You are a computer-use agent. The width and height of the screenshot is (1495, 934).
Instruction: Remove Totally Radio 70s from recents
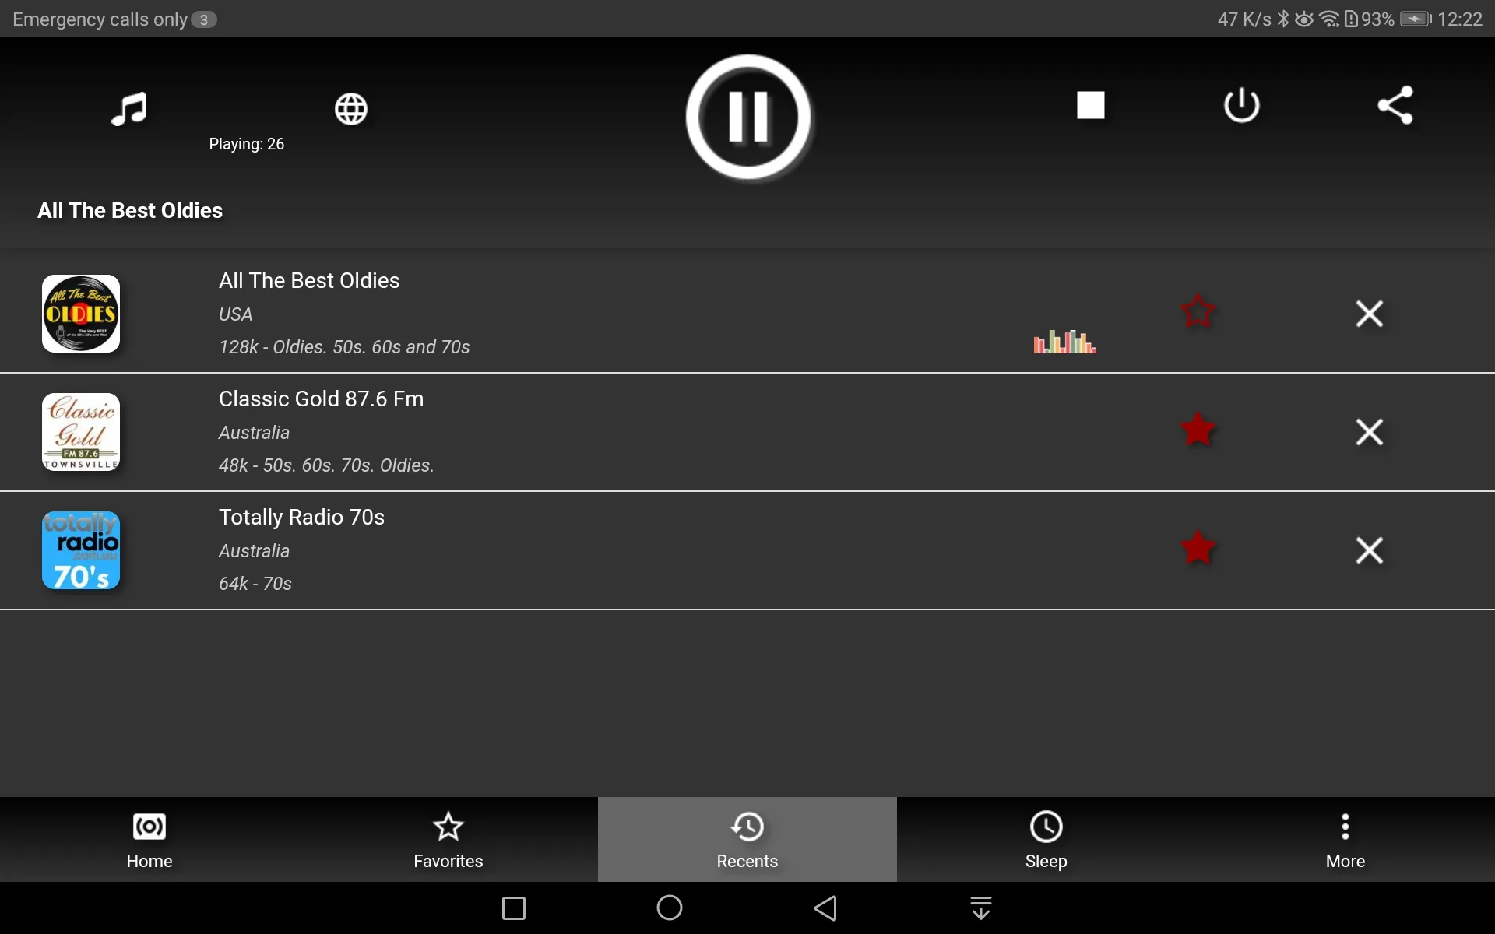(1368, 550)
